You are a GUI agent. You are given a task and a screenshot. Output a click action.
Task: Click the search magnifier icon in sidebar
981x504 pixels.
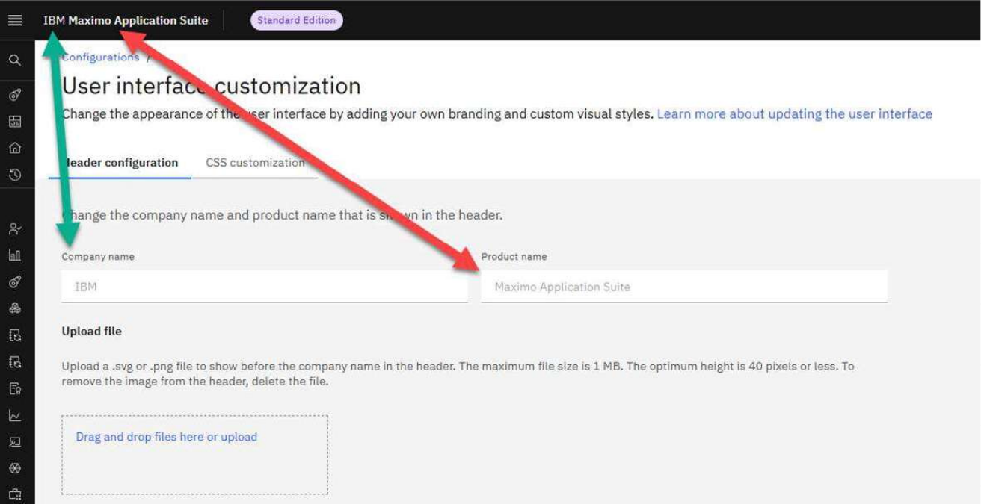click(14, 60)
